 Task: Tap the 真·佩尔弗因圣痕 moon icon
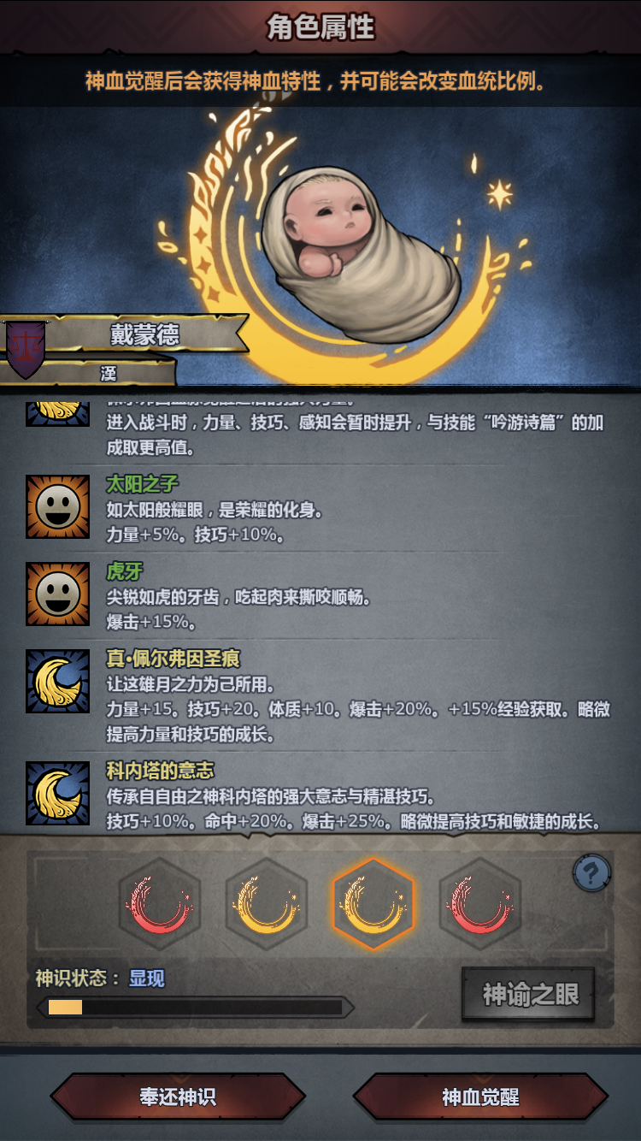coord(57,682)
